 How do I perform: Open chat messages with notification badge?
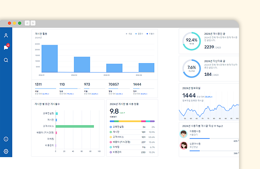[x=6, y=47]
